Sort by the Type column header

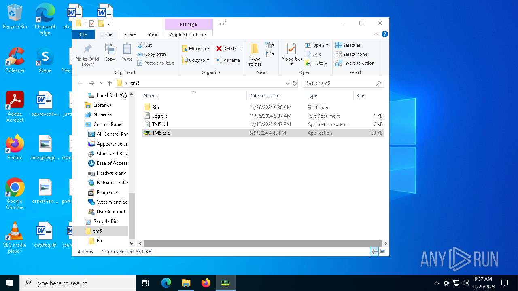click(329, 96)
